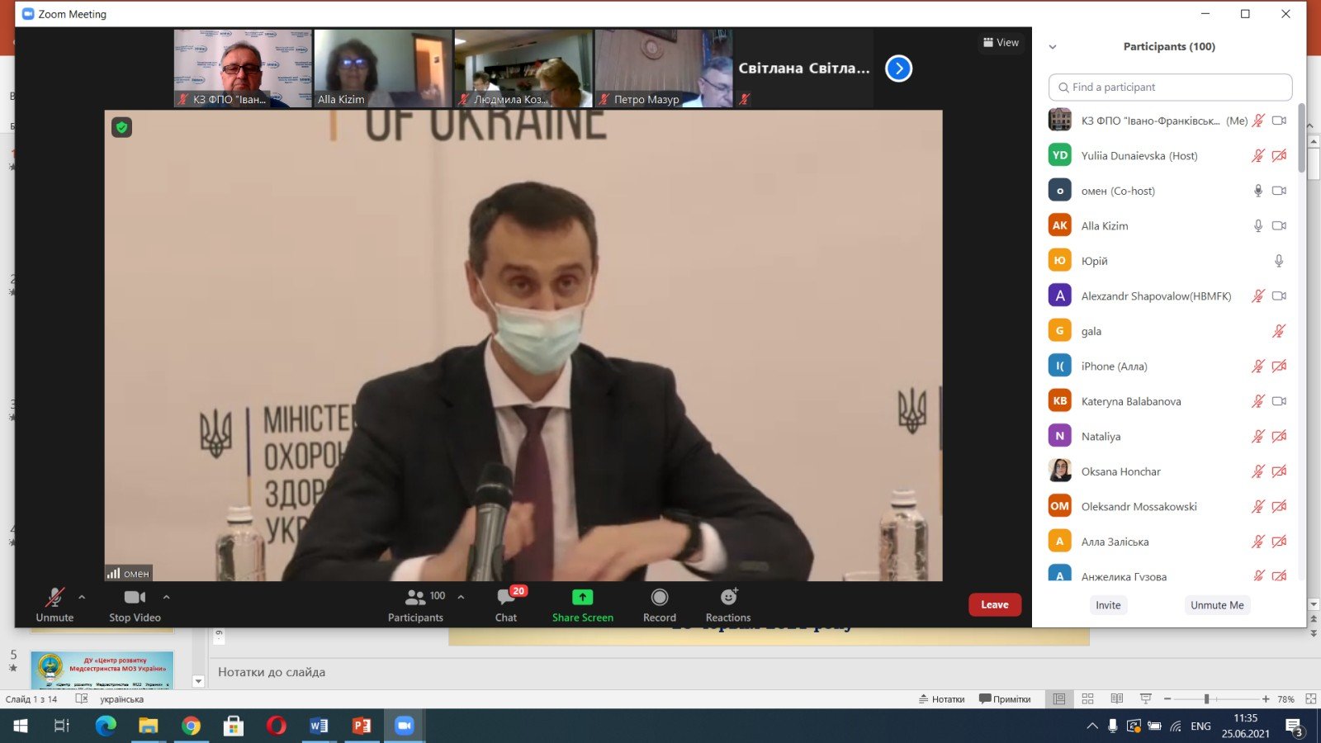Toggle Stop Video camera button
This screenshot has width=1321, height=743.
pyautogui.click(x=135, y=604)
